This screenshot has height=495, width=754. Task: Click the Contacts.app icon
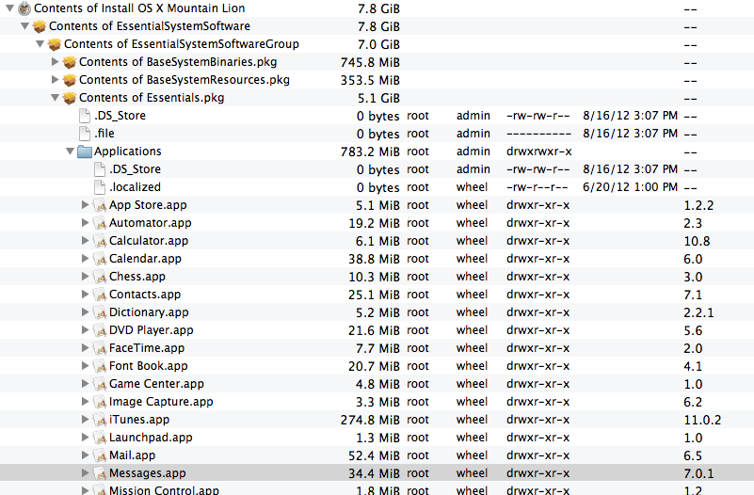[100, 295]
